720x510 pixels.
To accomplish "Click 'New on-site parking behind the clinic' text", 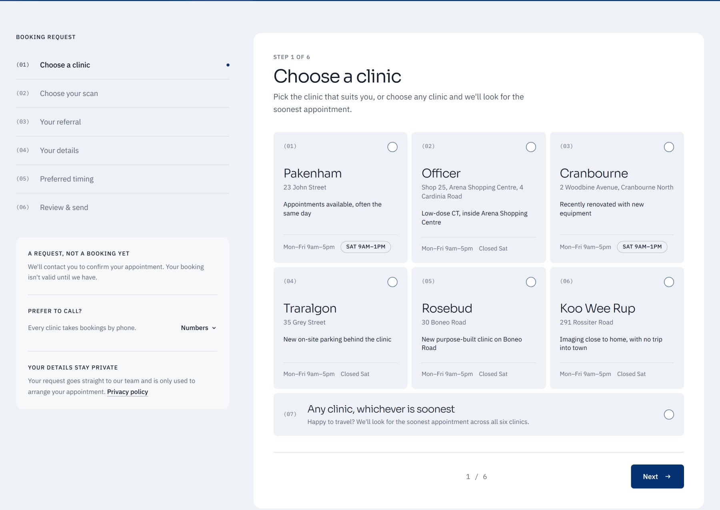I will tap(337, 339).
